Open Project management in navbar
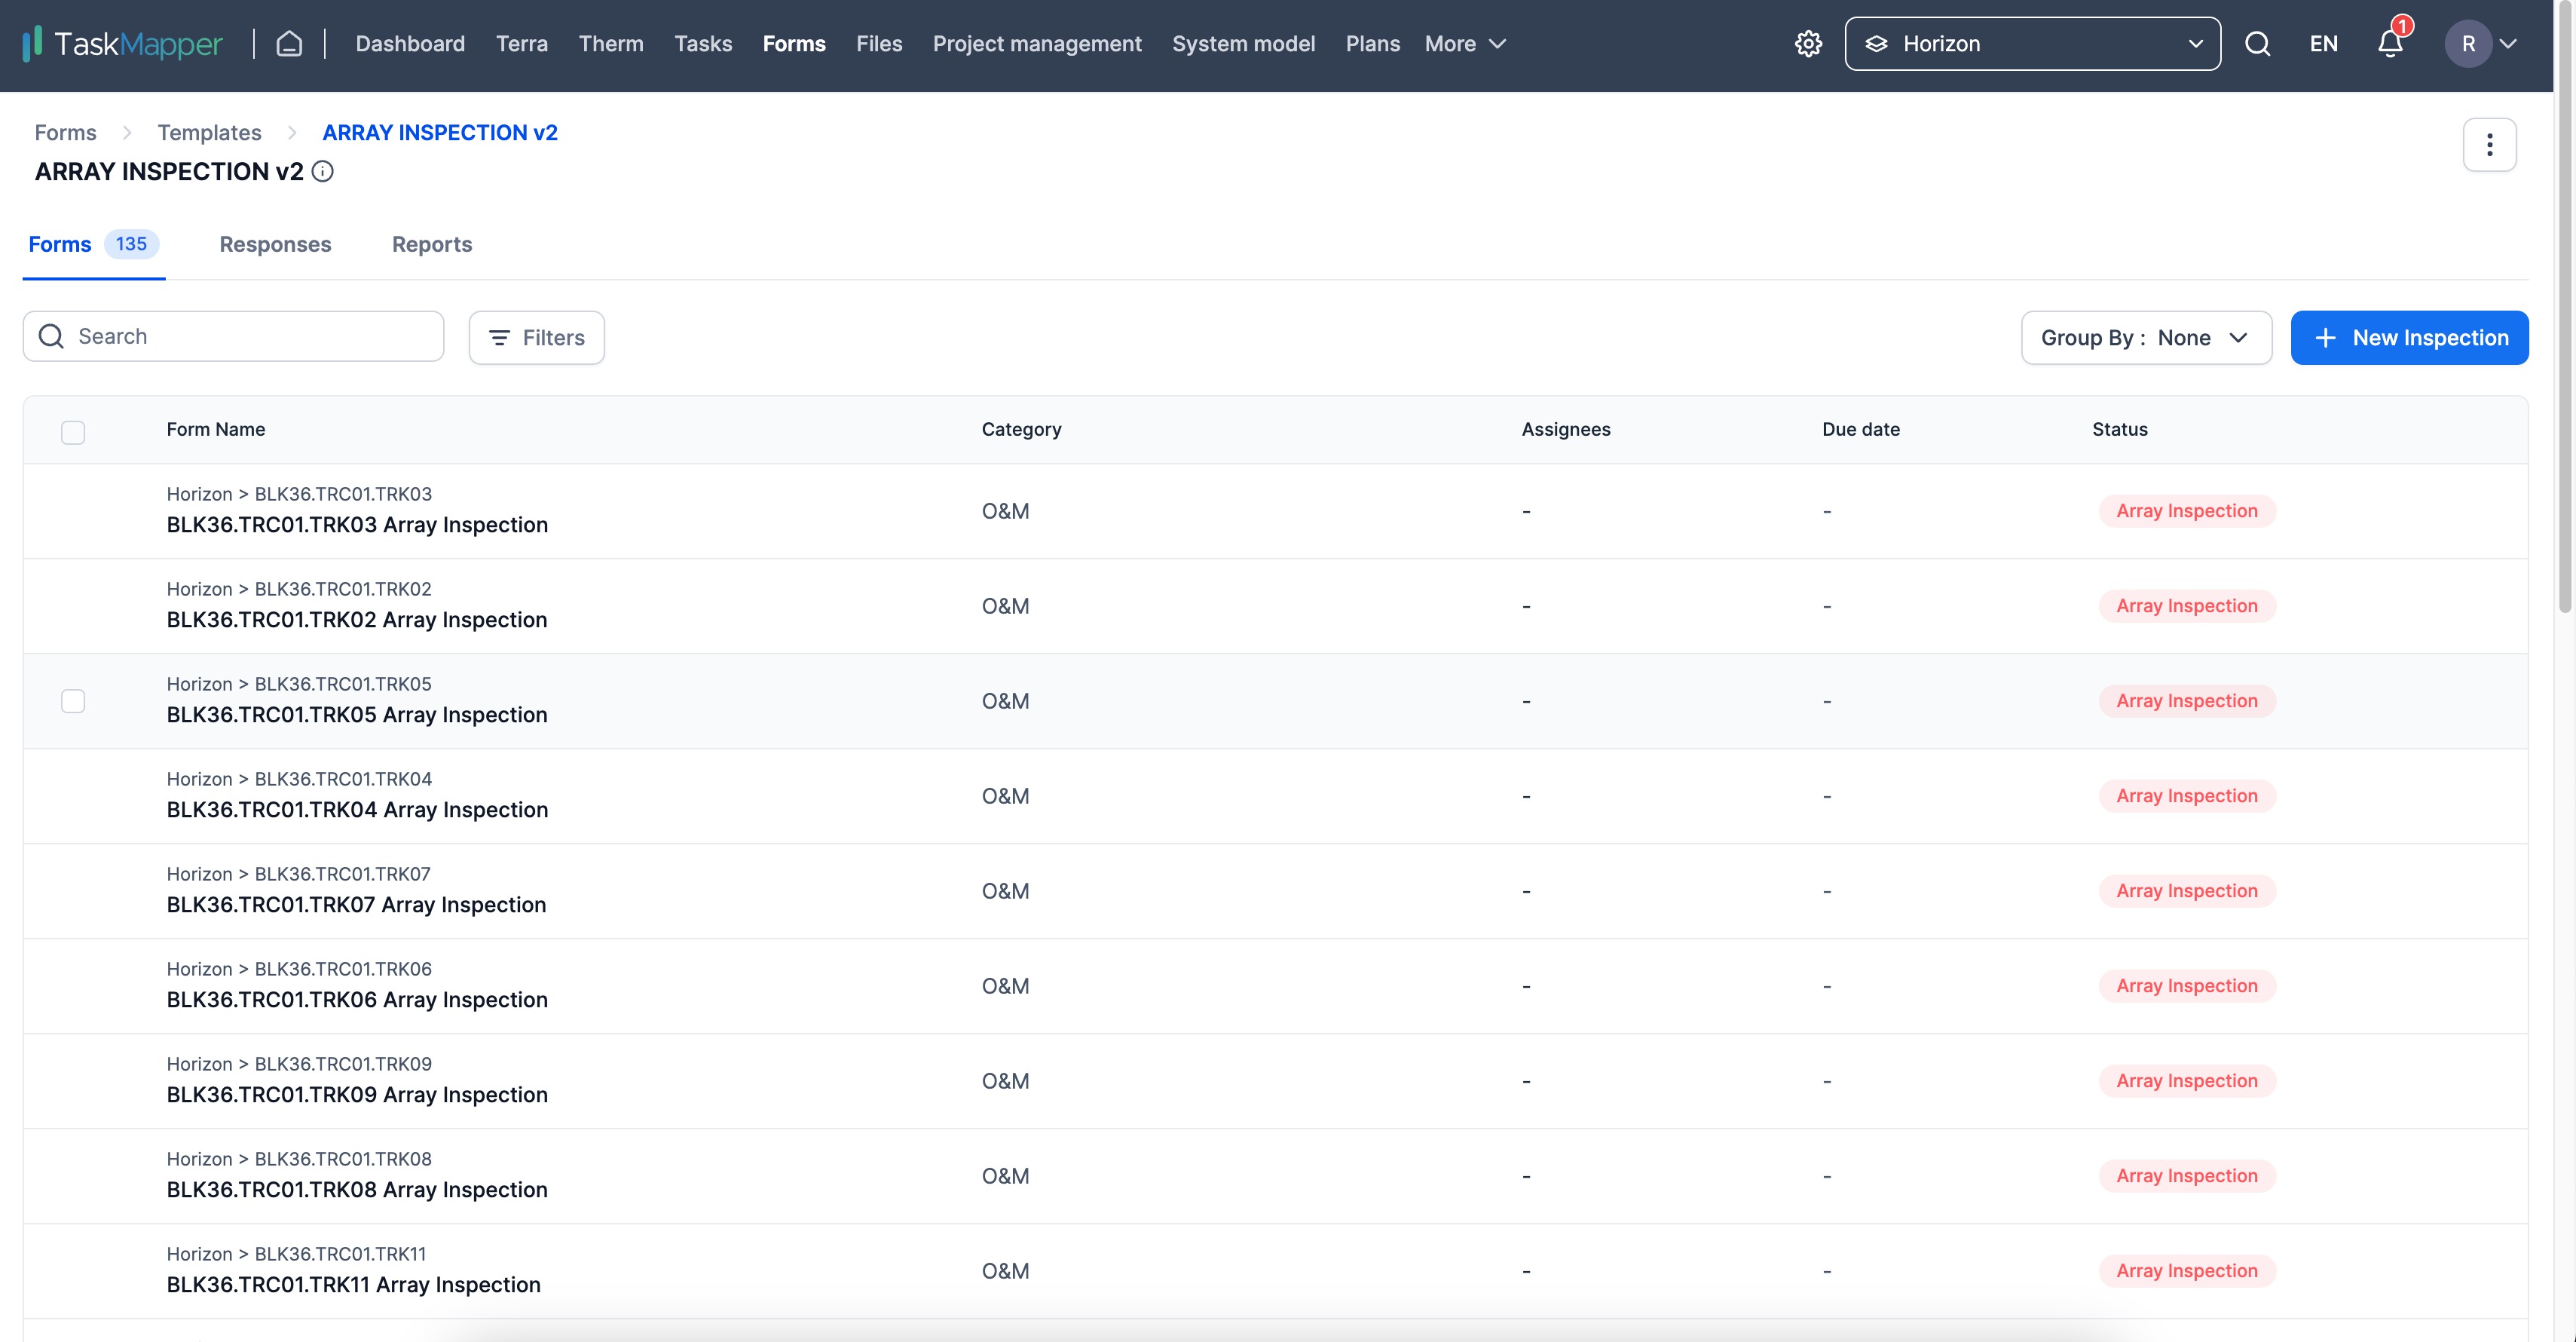The width and height of the screenshot is (2576, 1342). coord(1037,44)
